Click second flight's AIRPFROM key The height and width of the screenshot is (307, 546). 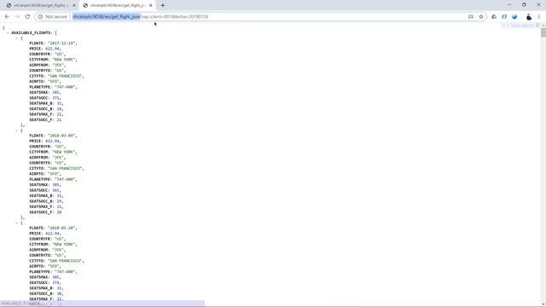[38, 157]
